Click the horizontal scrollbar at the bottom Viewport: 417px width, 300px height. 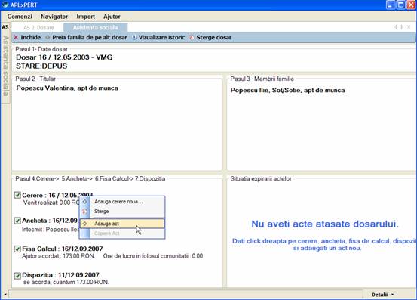tap(186, 294)
